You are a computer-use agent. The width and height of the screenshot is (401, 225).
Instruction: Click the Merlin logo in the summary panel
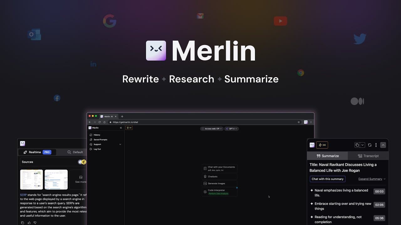click(x=312, y=145)
